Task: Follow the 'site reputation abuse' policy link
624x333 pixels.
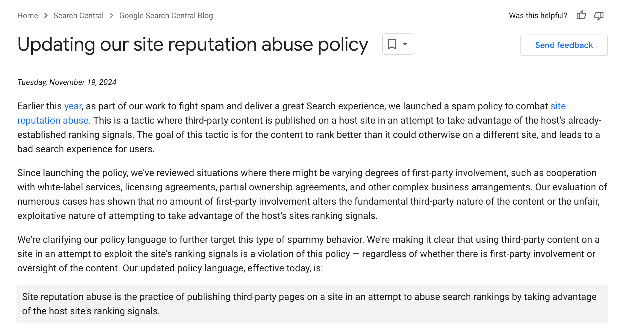Action: (52, 120)
